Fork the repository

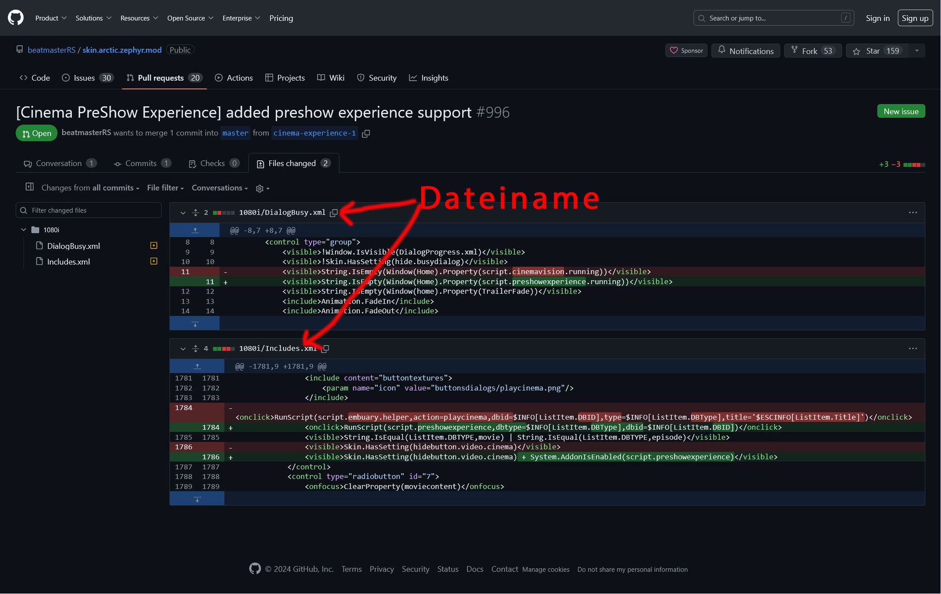[x=812, y=50]
